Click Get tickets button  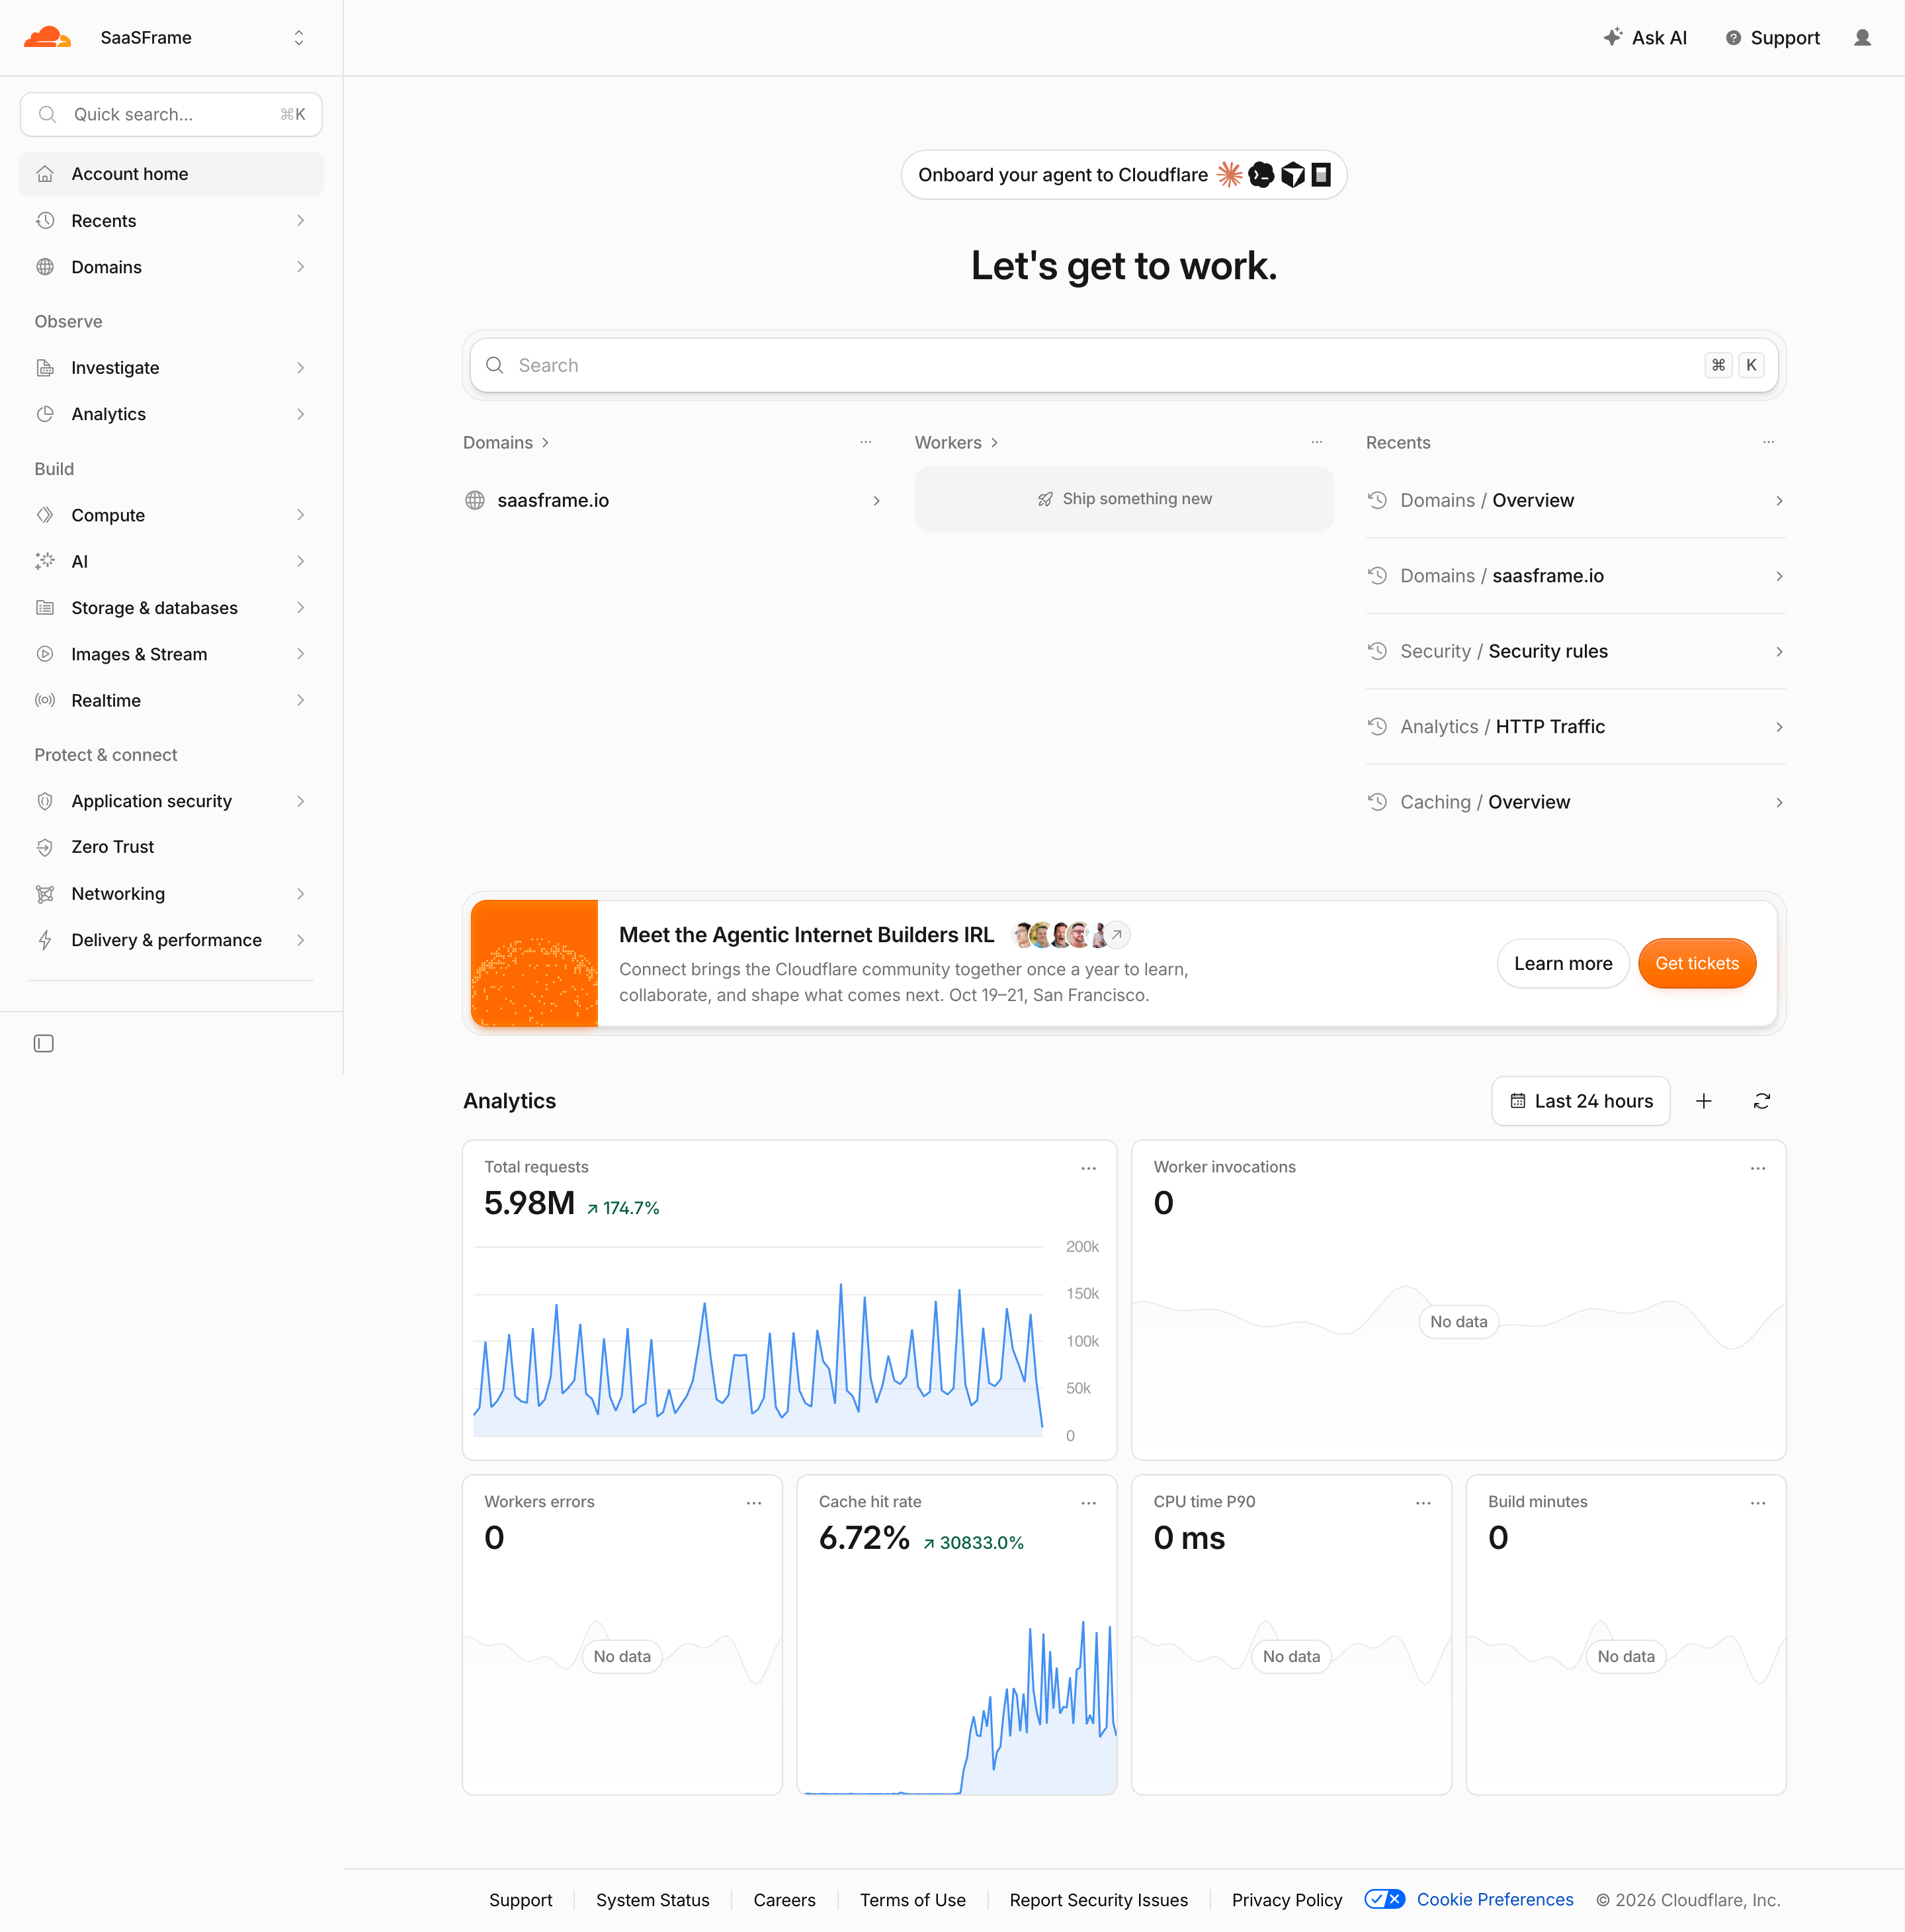pyautogui.click(x=1697, y=963)
